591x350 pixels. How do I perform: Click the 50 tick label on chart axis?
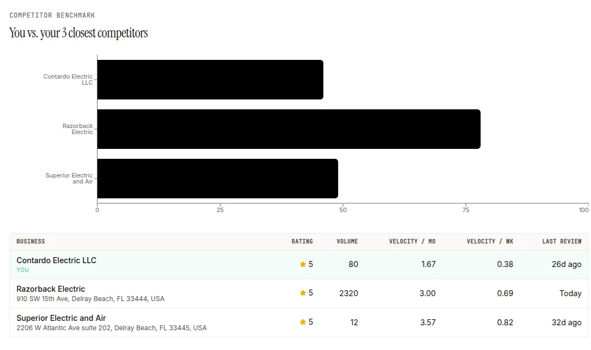coord(343,210)
